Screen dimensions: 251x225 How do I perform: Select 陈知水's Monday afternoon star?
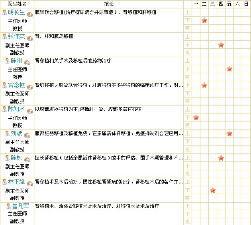[196, 117]
